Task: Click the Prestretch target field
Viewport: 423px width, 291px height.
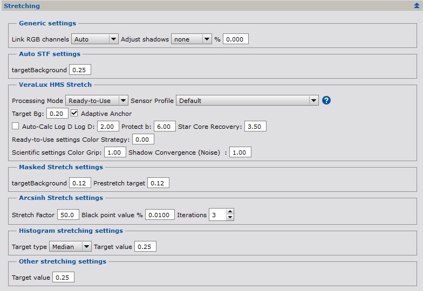Action: point(158,183)
